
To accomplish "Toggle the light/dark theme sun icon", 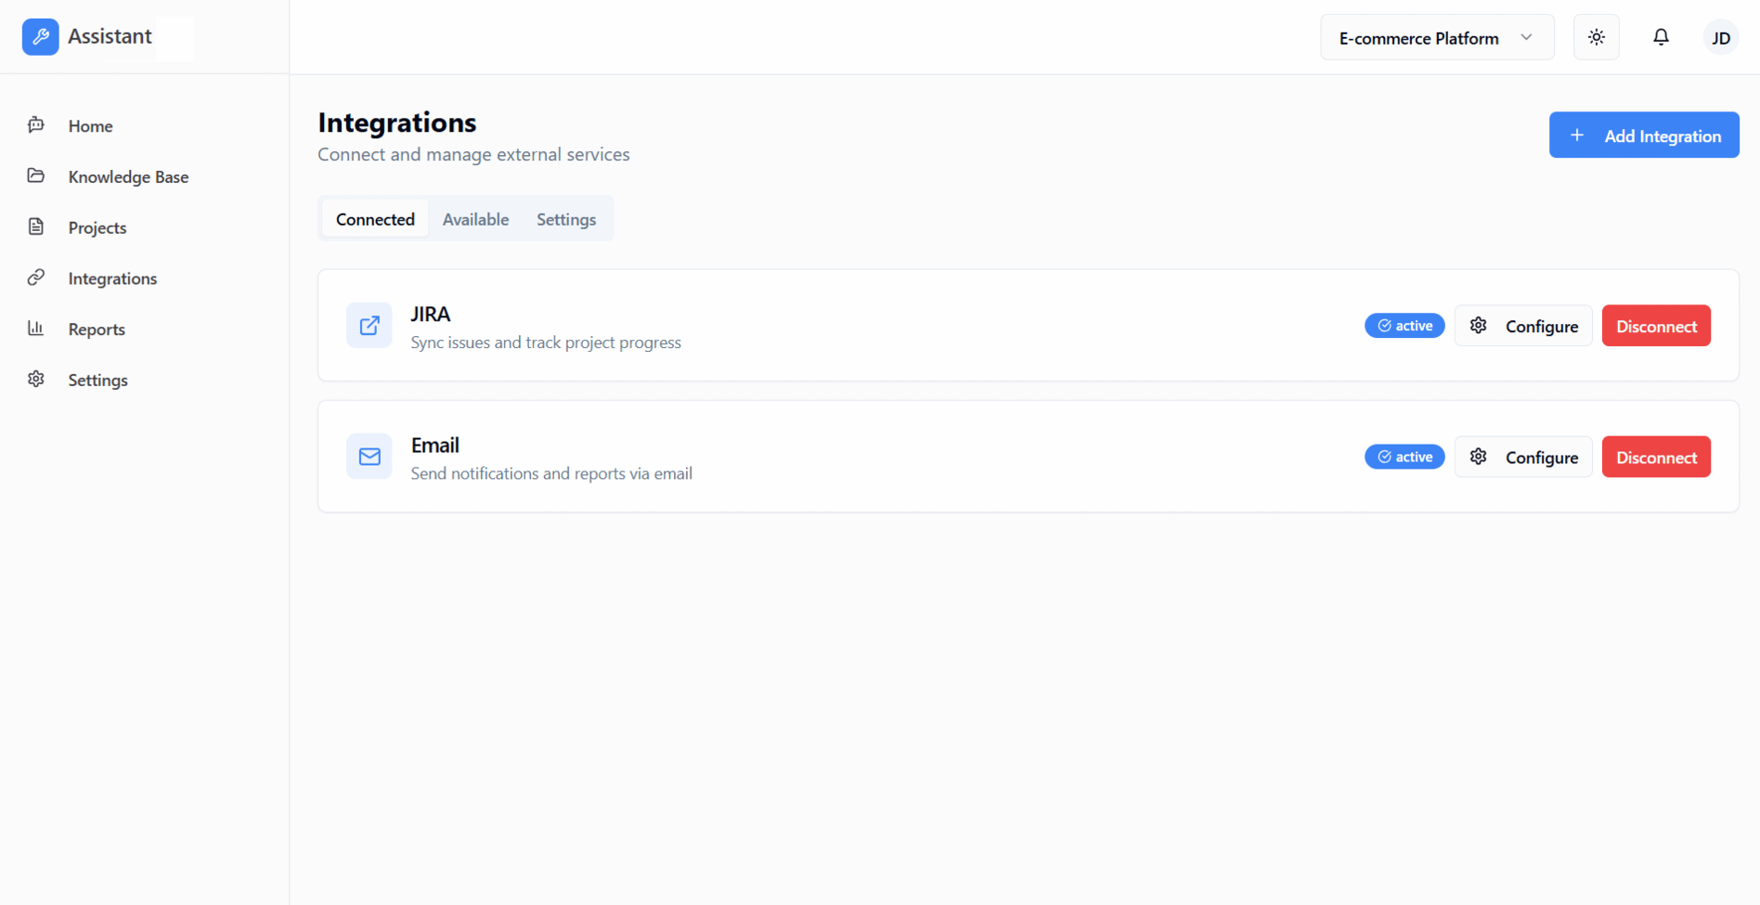I will coord(1596,37).
